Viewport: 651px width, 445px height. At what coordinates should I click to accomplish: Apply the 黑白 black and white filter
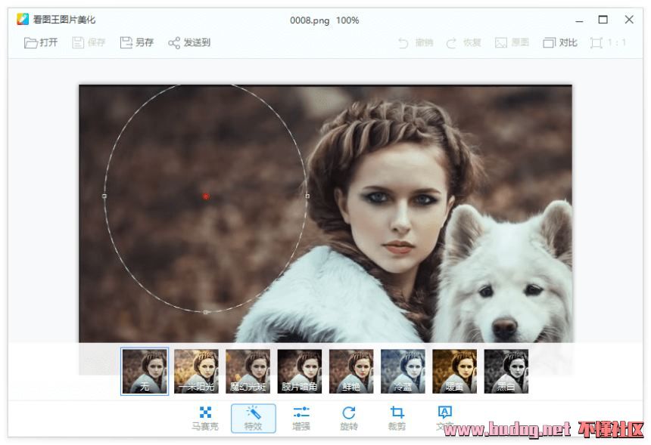506,371
